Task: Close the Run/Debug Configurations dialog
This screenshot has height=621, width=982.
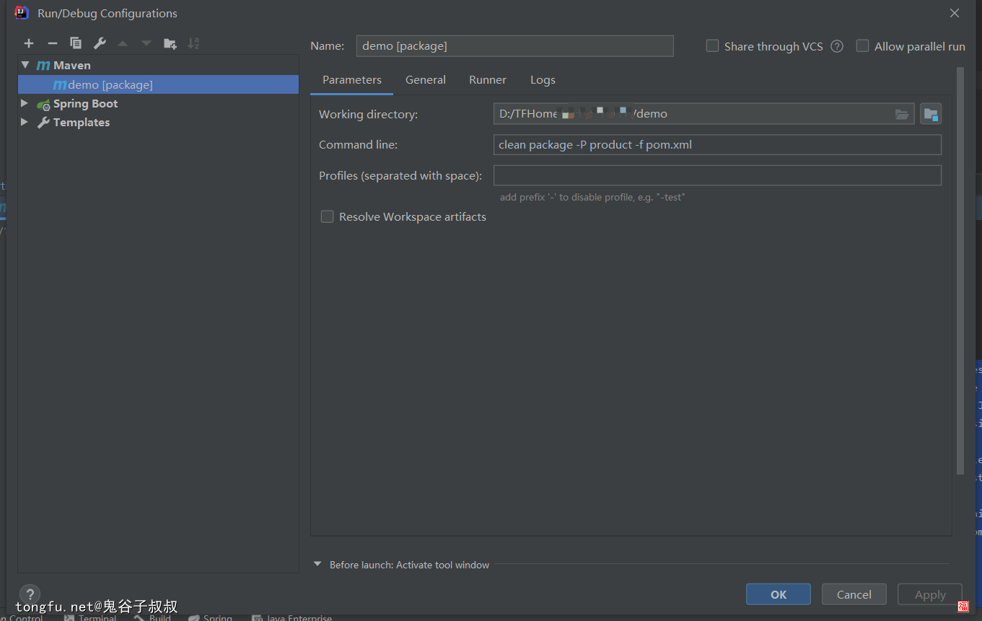Action: (955, 13)
